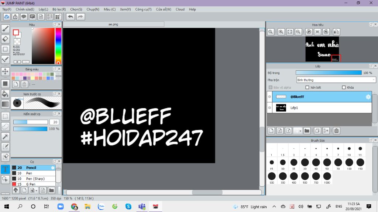Open the @BlueFF layer settings gear
The width and height of the screenshot is (378, 212).
[368, 97]
